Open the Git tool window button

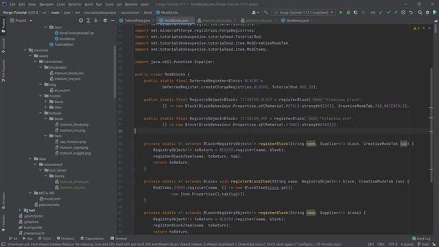[x=13, y=239]
